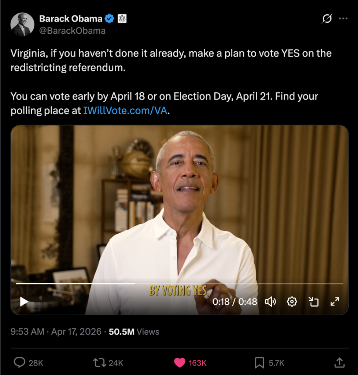Unlike the post using the heart icon
The width and height of the screenshot is (358, 375).
[x=180, y=363]
